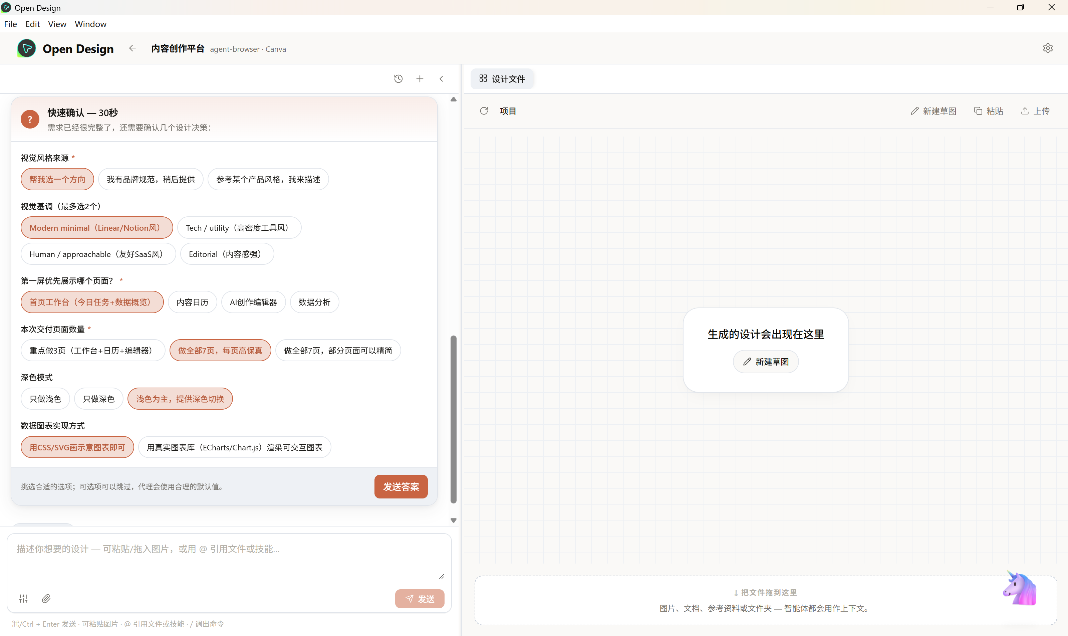Select 用CSS/SVG画示意图表即可 option

pyautogui.click(x=77, y=447)
